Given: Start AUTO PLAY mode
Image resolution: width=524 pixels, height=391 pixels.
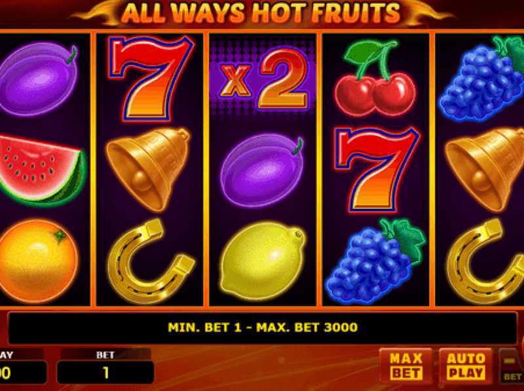Looking at the screenshot, I should point(466,366).
